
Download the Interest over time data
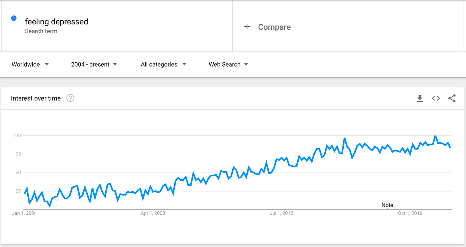419,99
